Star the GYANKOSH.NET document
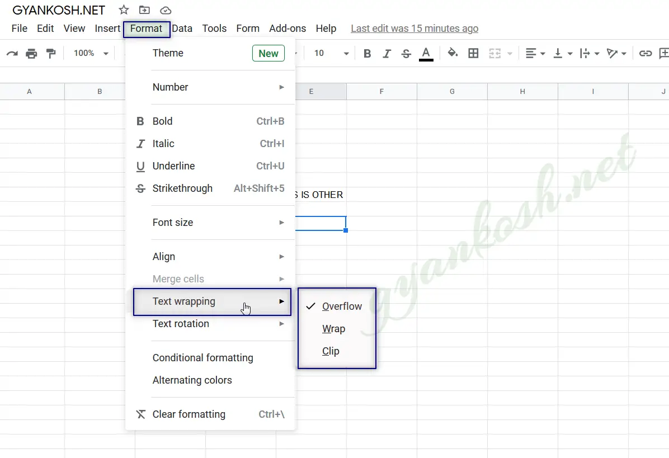Viewport: 669px width, 458px height. pyautogui.click(x=124, y=10)
